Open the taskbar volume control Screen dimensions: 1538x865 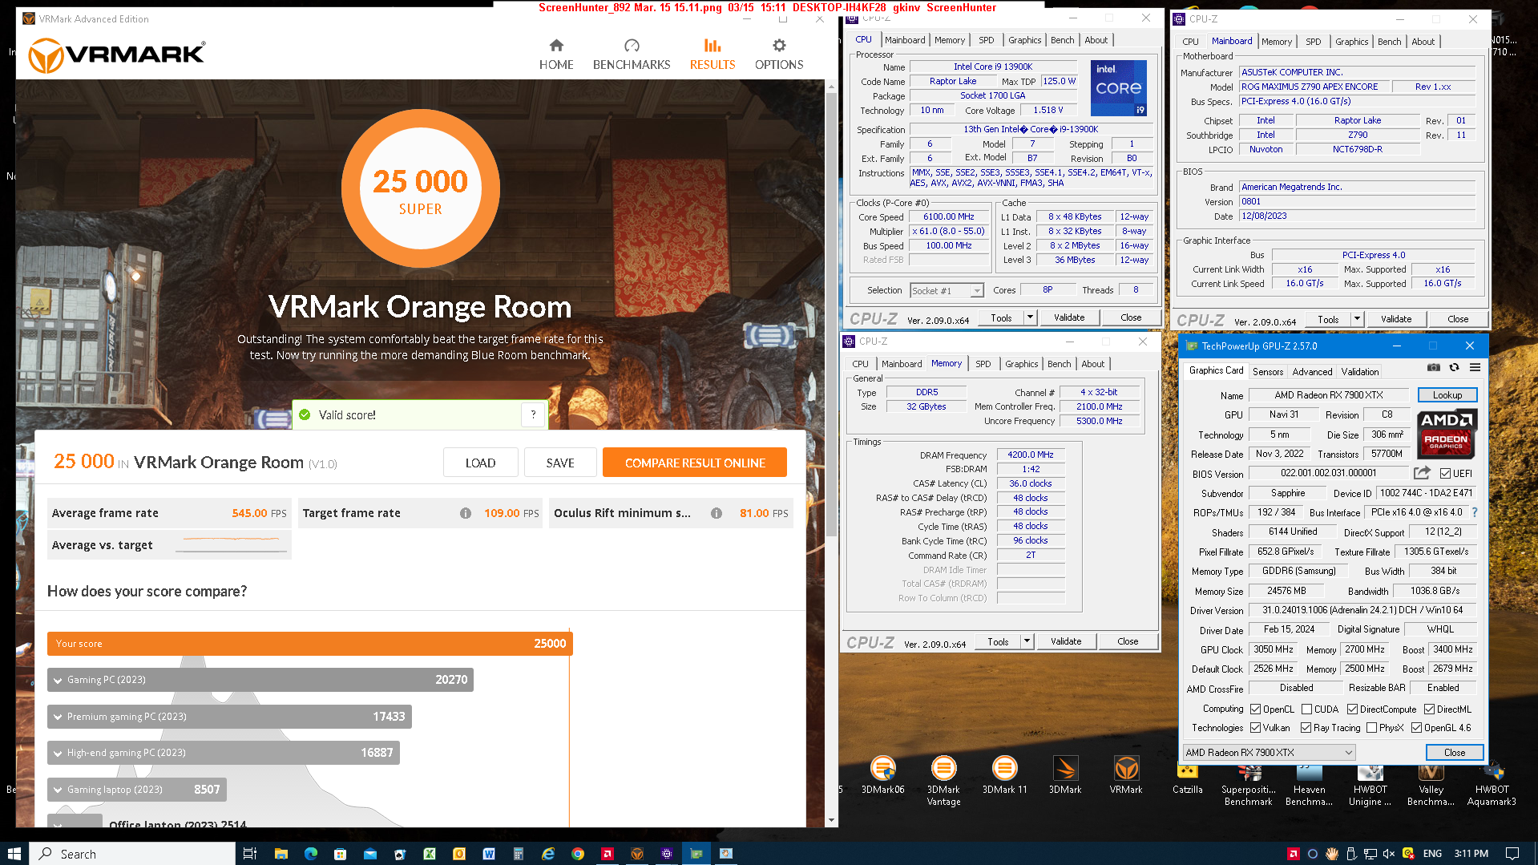coord(1389,854)
